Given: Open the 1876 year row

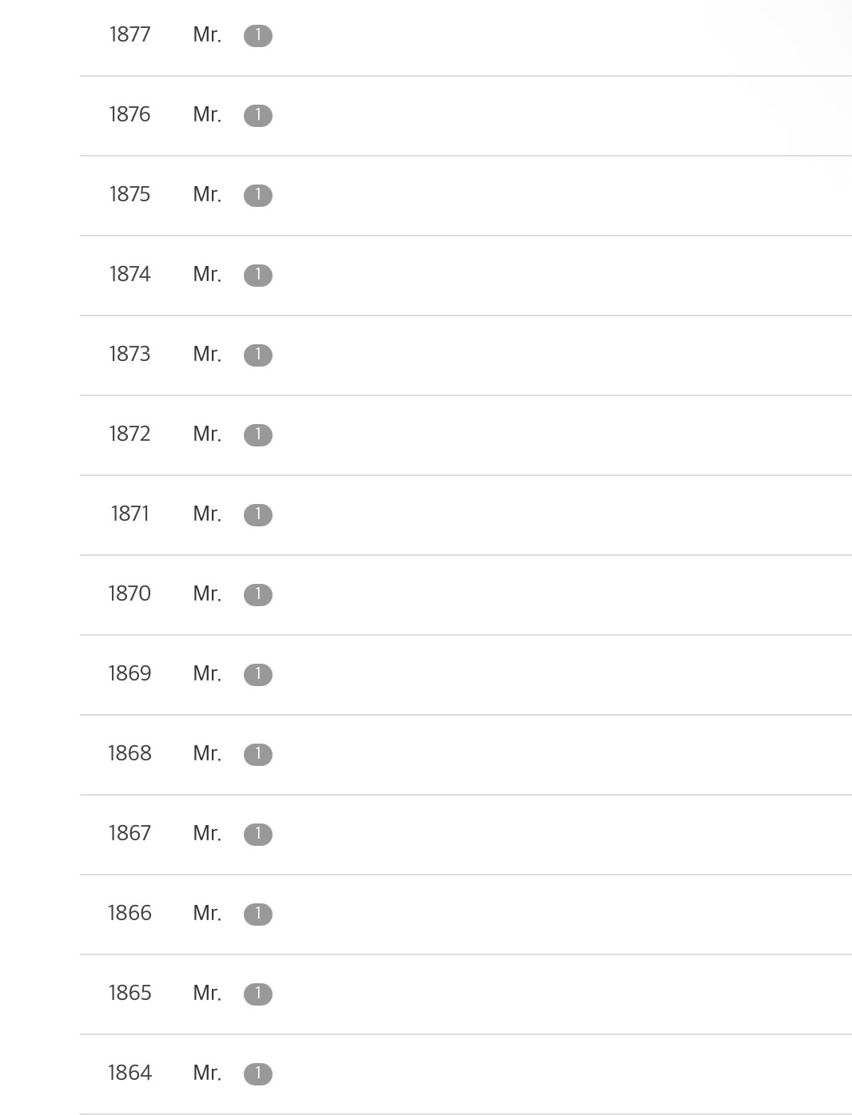Looking at the screenshot, I should coord(129,115).
